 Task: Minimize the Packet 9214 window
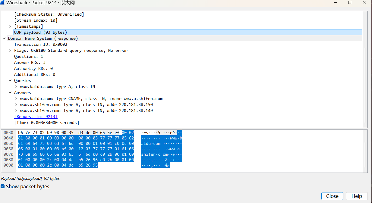click(x=336, y=3)
